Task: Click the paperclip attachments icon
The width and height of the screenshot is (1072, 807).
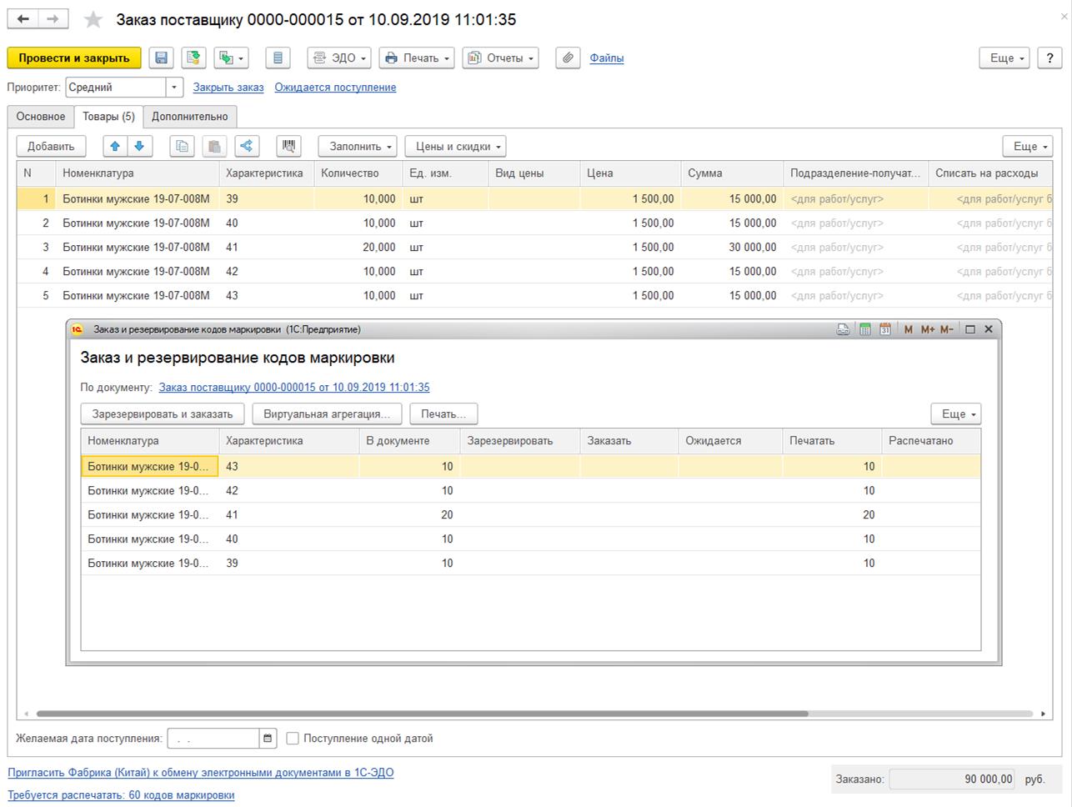Action: click(x=568, y=58)
